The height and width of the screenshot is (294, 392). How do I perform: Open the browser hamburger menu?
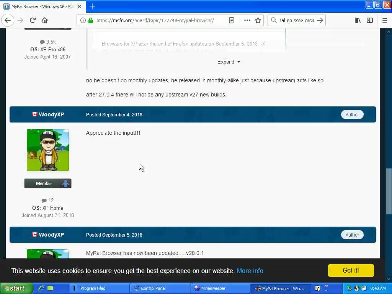click(x=384, y=21)
